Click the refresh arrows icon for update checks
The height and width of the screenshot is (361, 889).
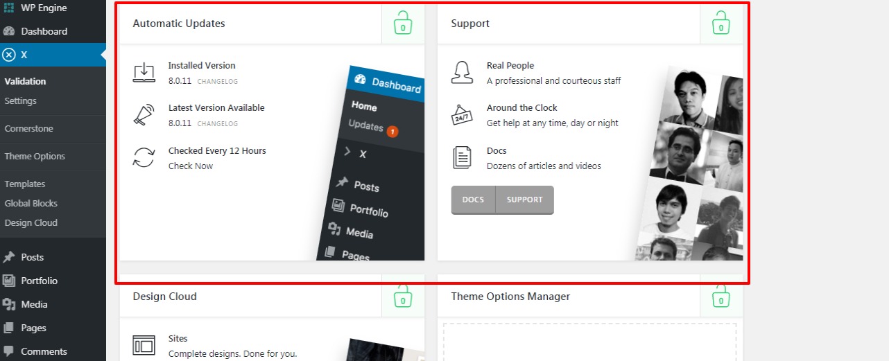point(144,157)
